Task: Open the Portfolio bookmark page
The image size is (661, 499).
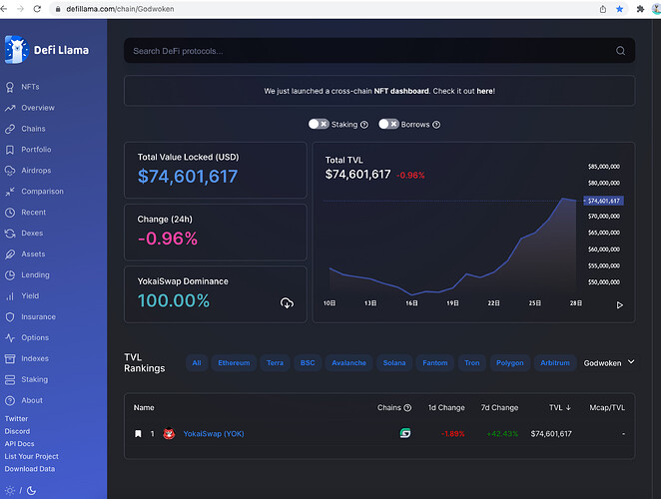Action: pos(28,150)
